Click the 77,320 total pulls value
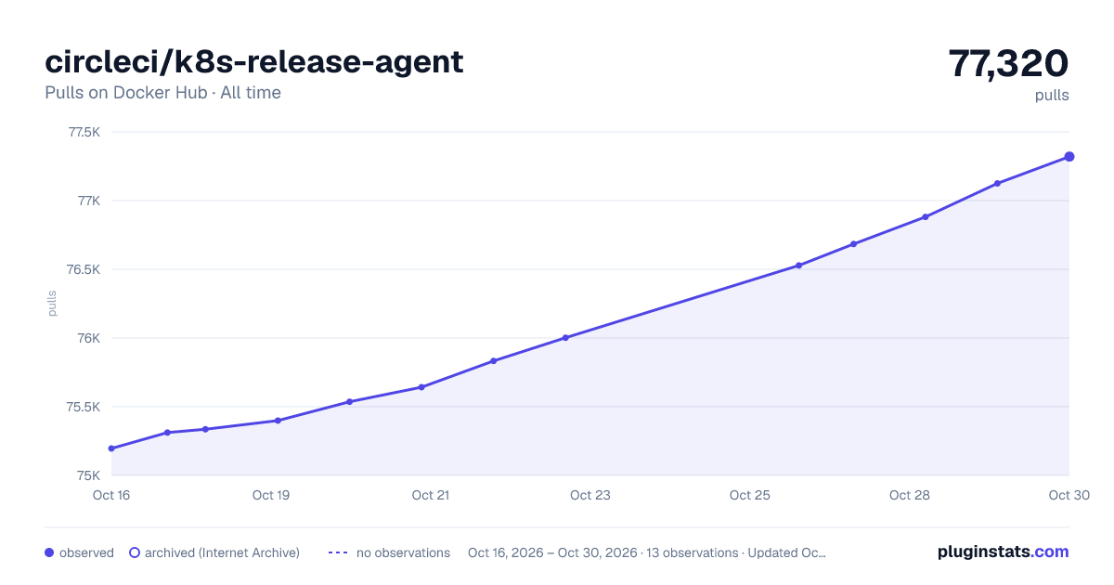1114x585 pixels. (1008, 63)
